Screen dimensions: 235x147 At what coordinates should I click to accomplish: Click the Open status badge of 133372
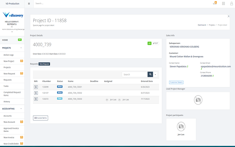(60, 99)
